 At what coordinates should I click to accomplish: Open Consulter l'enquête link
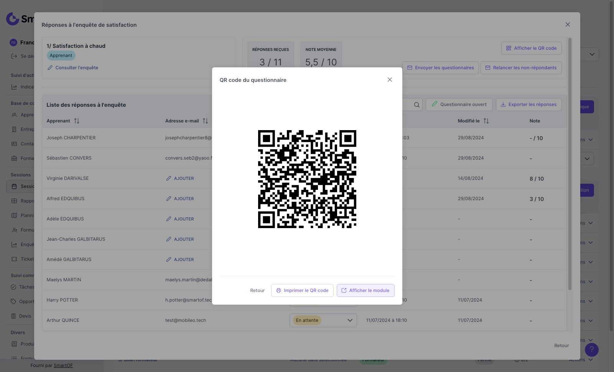73,68
